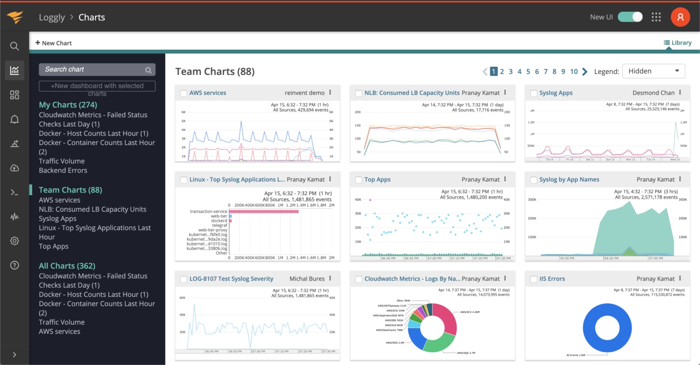Open Source Setup cloud upload icon
The image size is (700, 365).
point(14,168)
